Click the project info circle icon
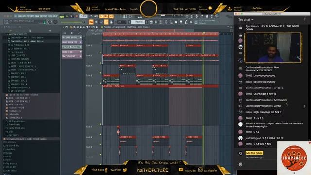 [x=217, y=16]
